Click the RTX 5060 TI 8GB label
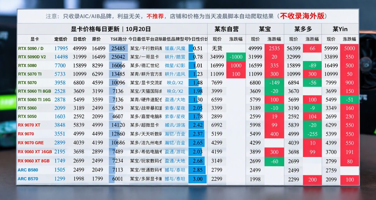Image resolution: width=376 pixels, height=200 pixels. tap(34, 91)
